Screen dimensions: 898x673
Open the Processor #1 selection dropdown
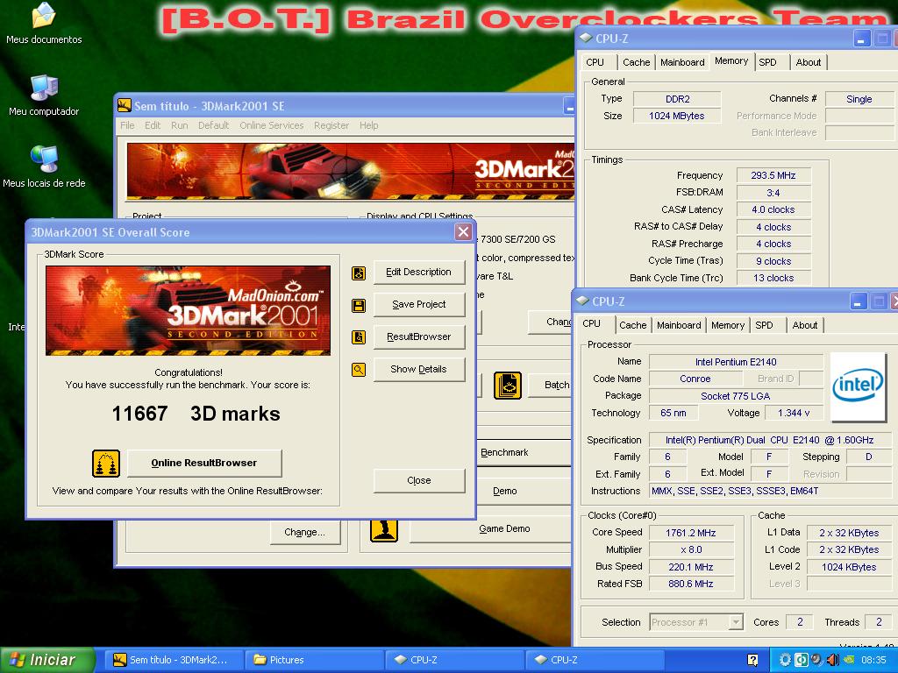tap(696, 621)
